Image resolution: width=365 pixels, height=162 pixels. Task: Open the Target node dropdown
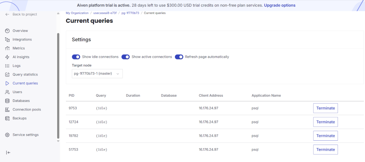pos(97,74)
